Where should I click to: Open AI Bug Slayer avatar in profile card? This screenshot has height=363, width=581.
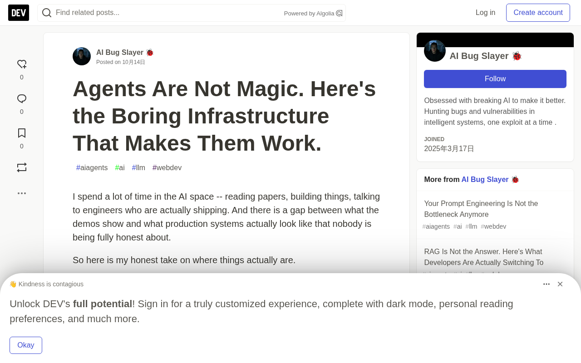coord(435,51)
